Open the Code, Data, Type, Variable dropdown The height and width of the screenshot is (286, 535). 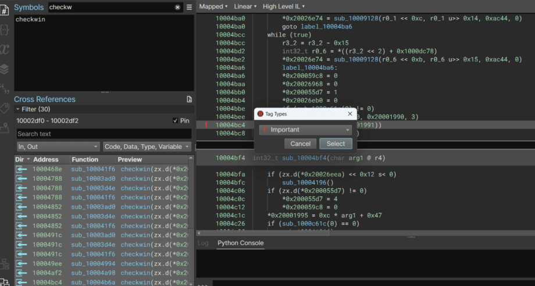click(147, 147)
